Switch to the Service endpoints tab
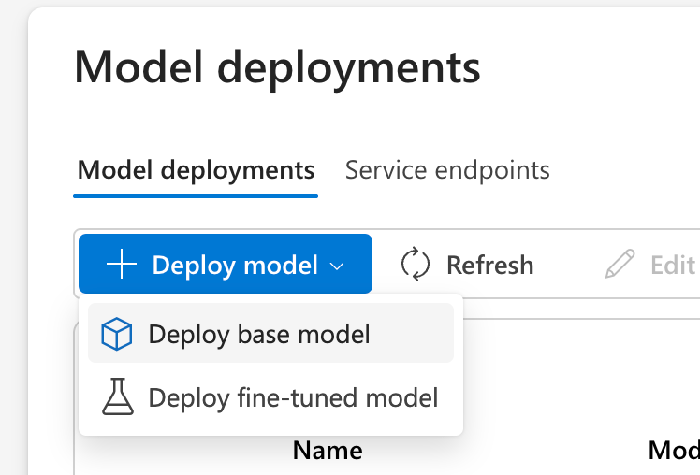700x475 pixels. [x=447, y=170]
